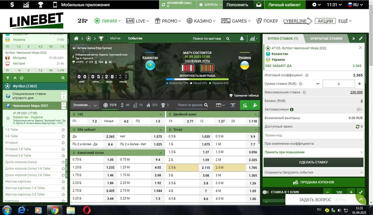The image size is (373, 215).
Task: Click the last green icon button in markets toolbar
Action: [x=255, y=105]
